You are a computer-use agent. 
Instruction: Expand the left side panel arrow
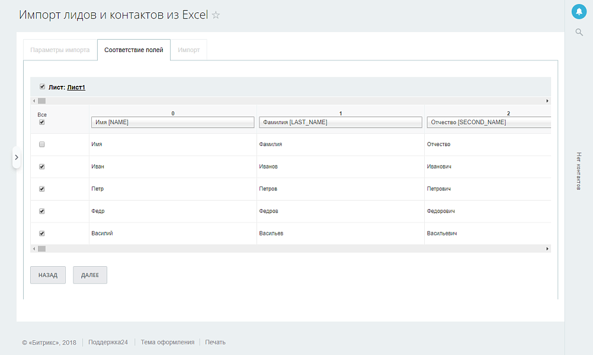pyautogui.click(x=16, y=158)
